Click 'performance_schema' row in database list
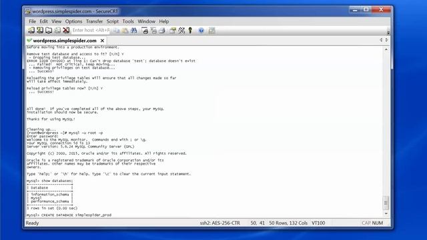The width and height of the screenshot is (427, 240). click(x=50, y=201)
